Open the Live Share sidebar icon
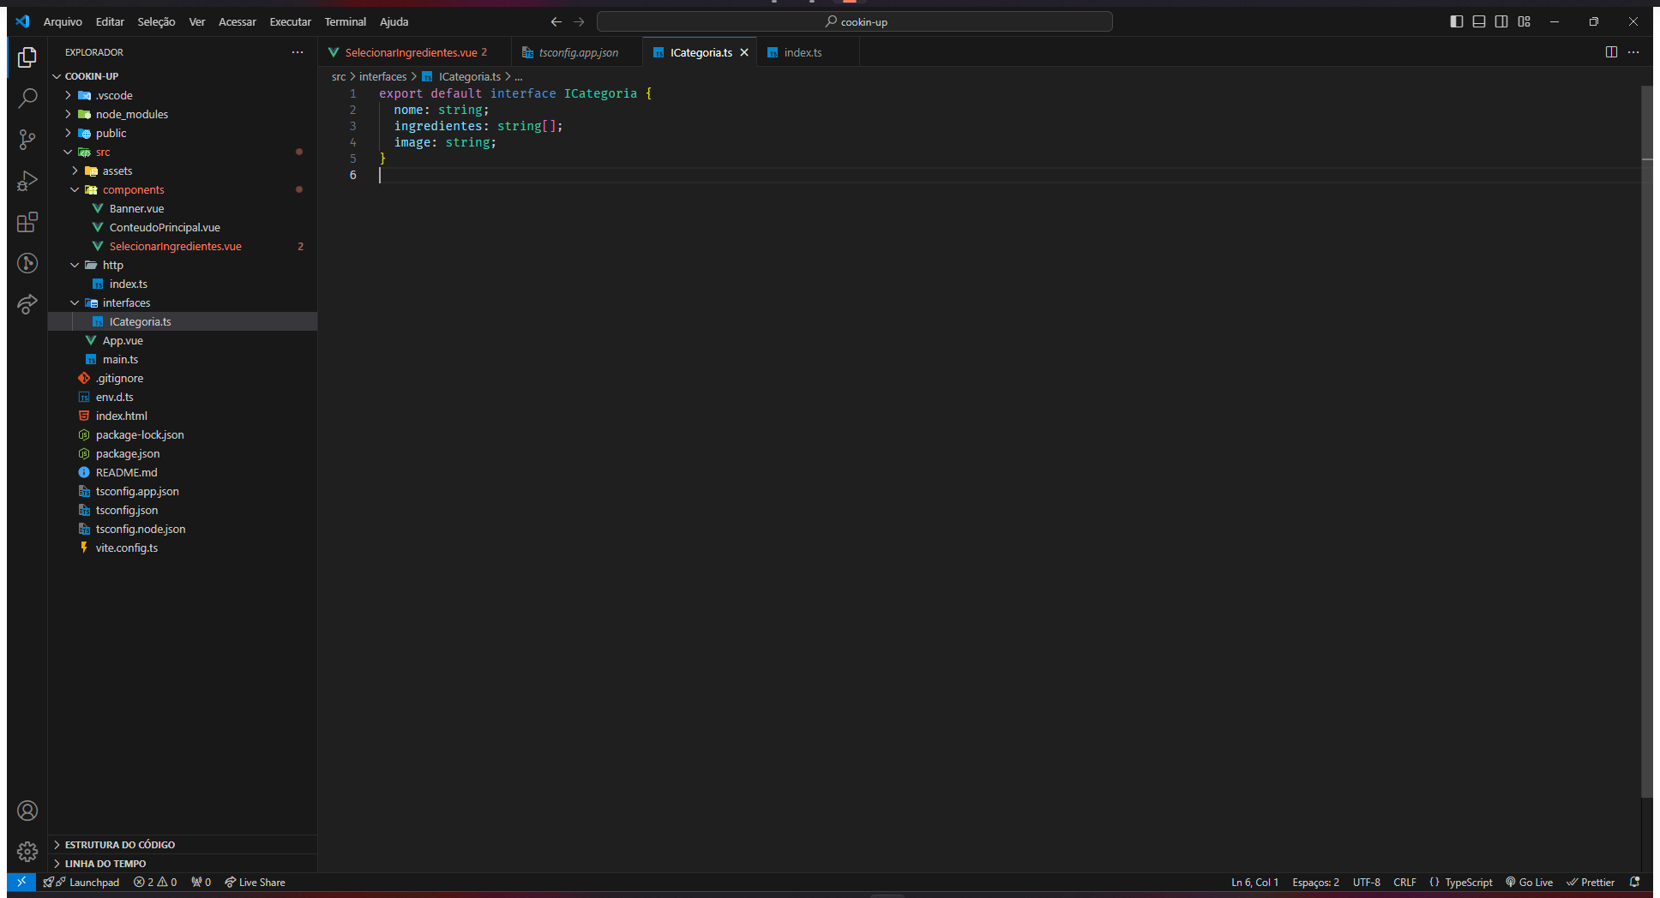Screen dimensions: 1660x898 click(x=27, y=304)
